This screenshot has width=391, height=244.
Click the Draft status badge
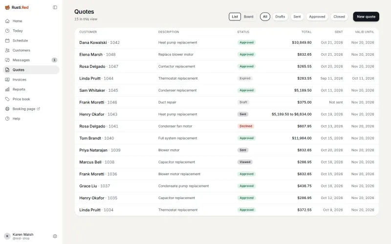(x=243, y=102)
